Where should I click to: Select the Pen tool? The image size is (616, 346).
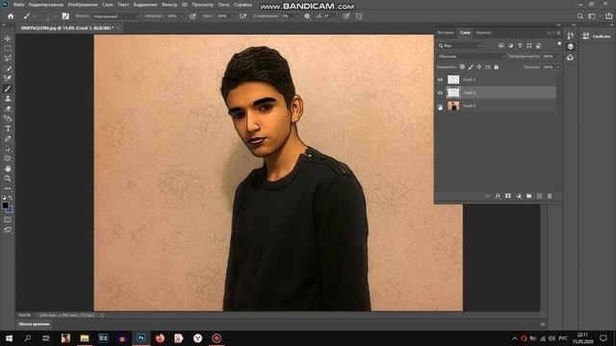click(x=8, y=138)
